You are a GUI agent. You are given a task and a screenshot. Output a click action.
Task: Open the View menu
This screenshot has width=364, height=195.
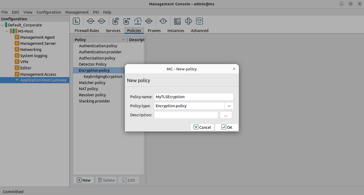[x=28, y=12]
